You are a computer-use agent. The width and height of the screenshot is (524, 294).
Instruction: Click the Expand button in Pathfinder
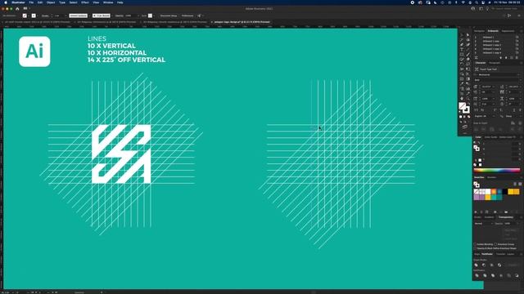pyautogui.click(x=513, y=265)
